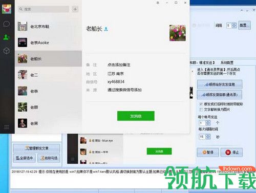Open the cube Favorites icon in WeChat sidebar
Image resolution: width=256 pixels, height=193 pixels.
[7, 51]
